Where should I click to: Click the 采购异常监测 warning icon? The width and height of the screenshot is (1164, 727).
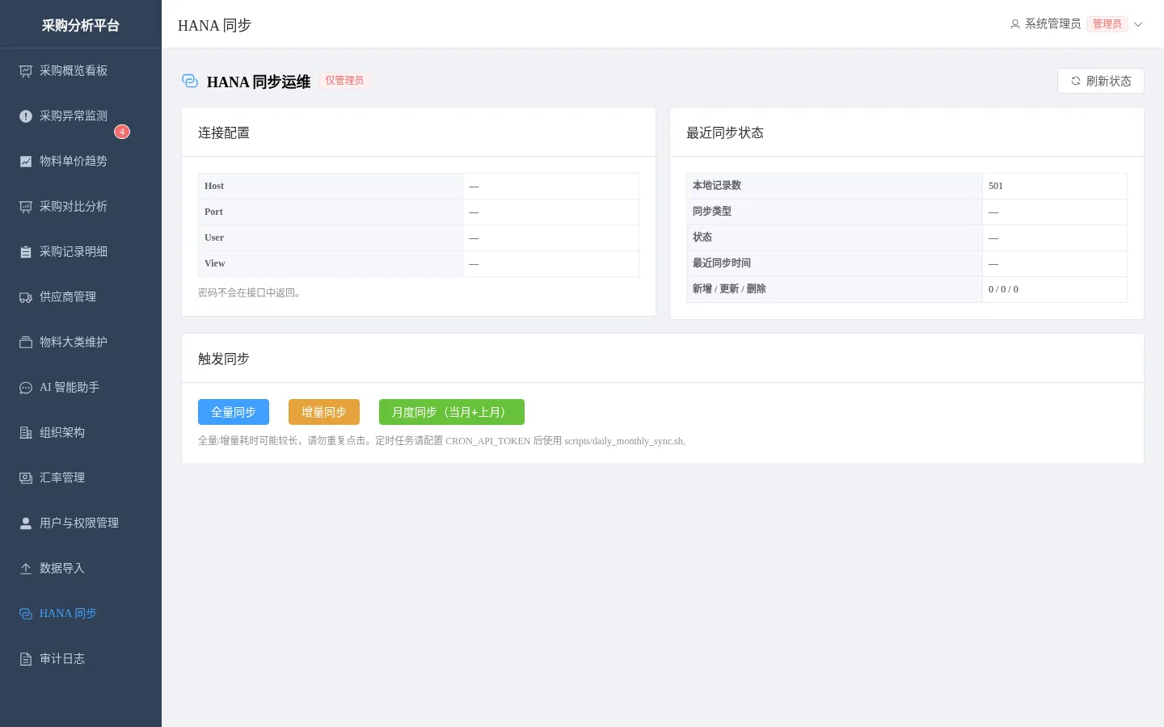point(26,116)
